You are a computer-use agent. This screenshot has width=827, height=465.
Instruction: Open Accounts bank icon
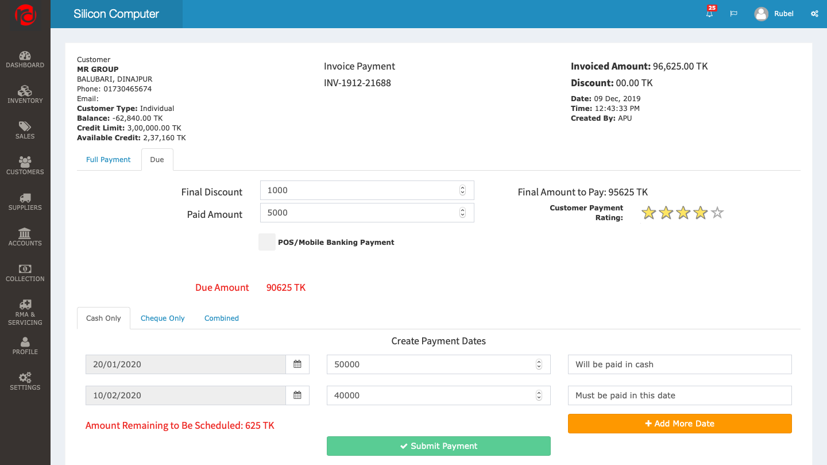25,234
